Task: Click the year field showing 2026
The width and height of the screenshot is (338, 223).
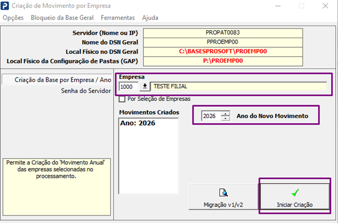Action: tap(211, 116)
